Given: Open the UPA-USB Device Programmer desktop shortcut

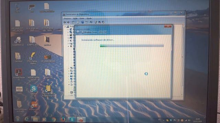Looking at the screenshot, I should point(48,91).
